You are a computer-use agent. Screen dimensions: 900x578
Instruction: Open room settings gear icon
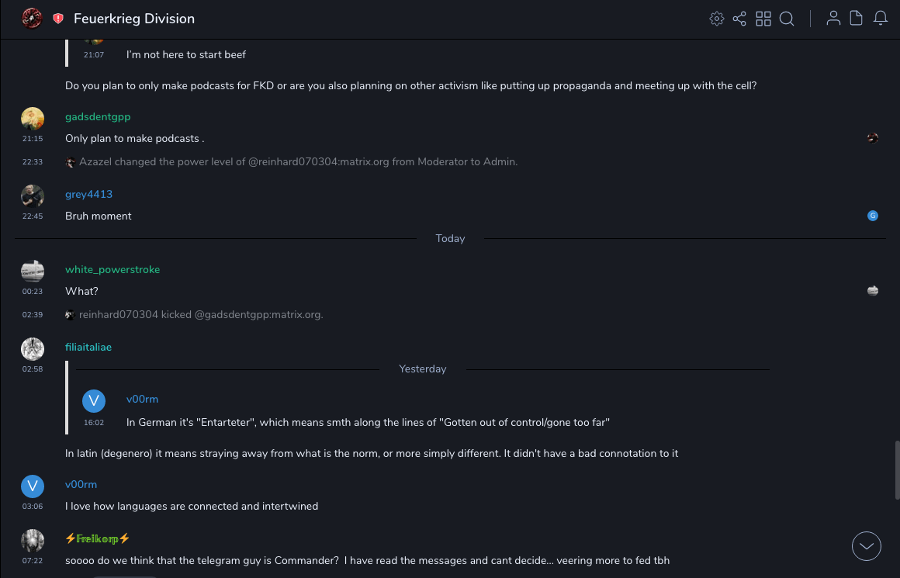pos(716,19)
